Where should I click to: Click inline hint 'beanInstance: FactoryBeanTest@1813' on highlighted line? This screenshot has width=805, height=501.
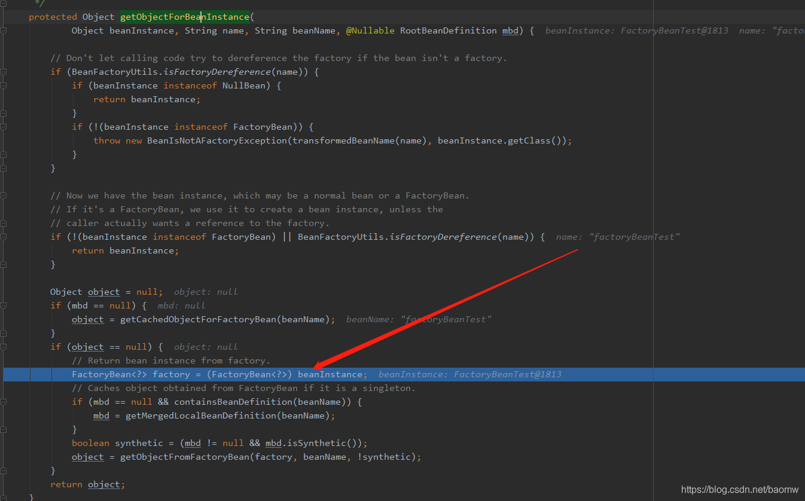point(470,374)
